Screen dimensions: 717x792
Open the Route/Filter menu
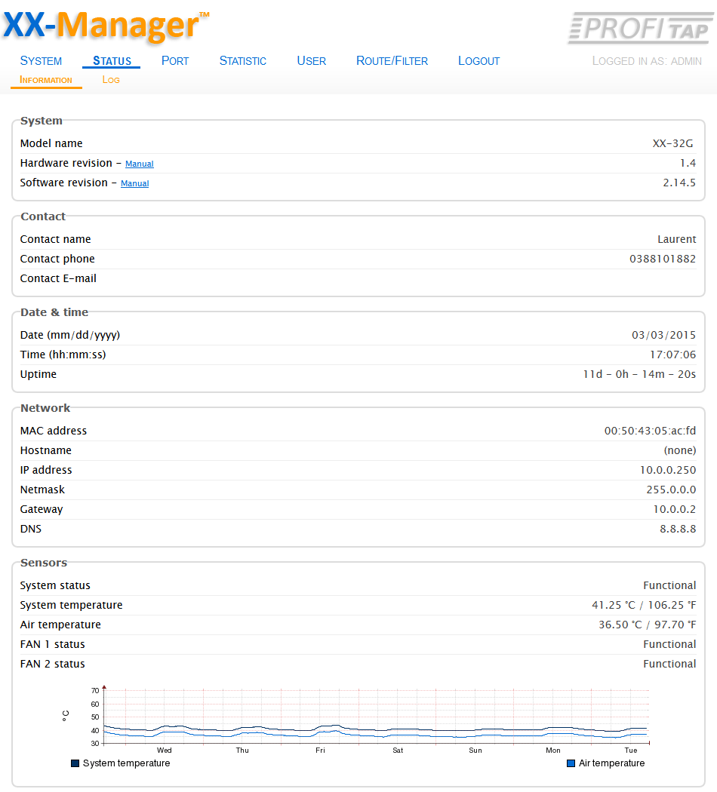click(392, 61)
